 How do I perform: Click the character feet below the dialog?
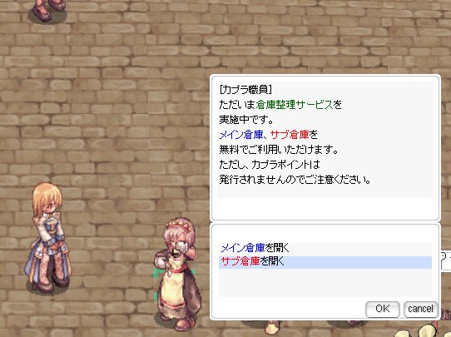click(x=272, y=326)
